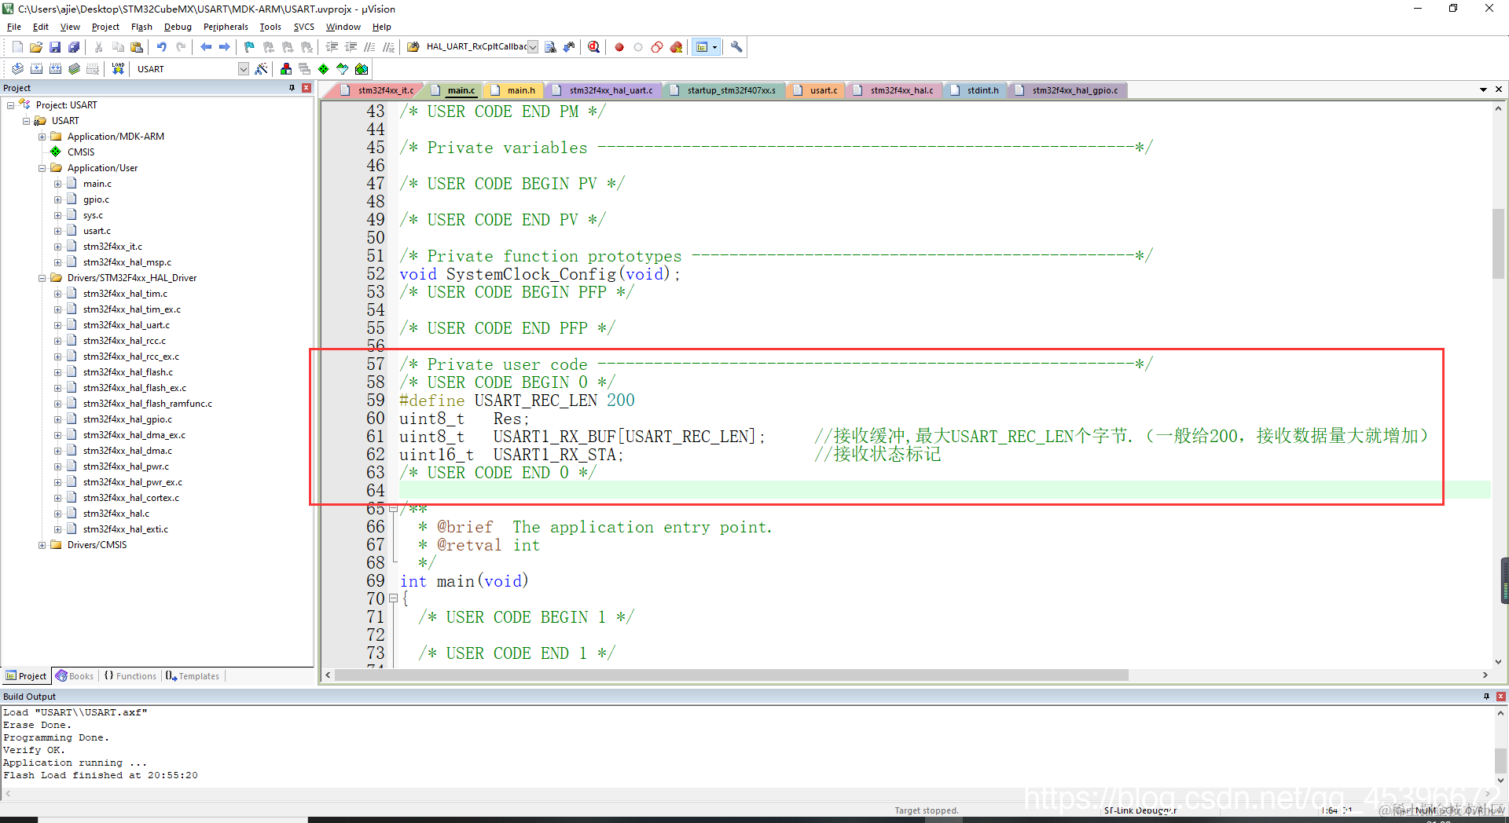The height and width of the screenshot is (823, 1509).
Task: Undo the last edit
Action: [162, 47]
